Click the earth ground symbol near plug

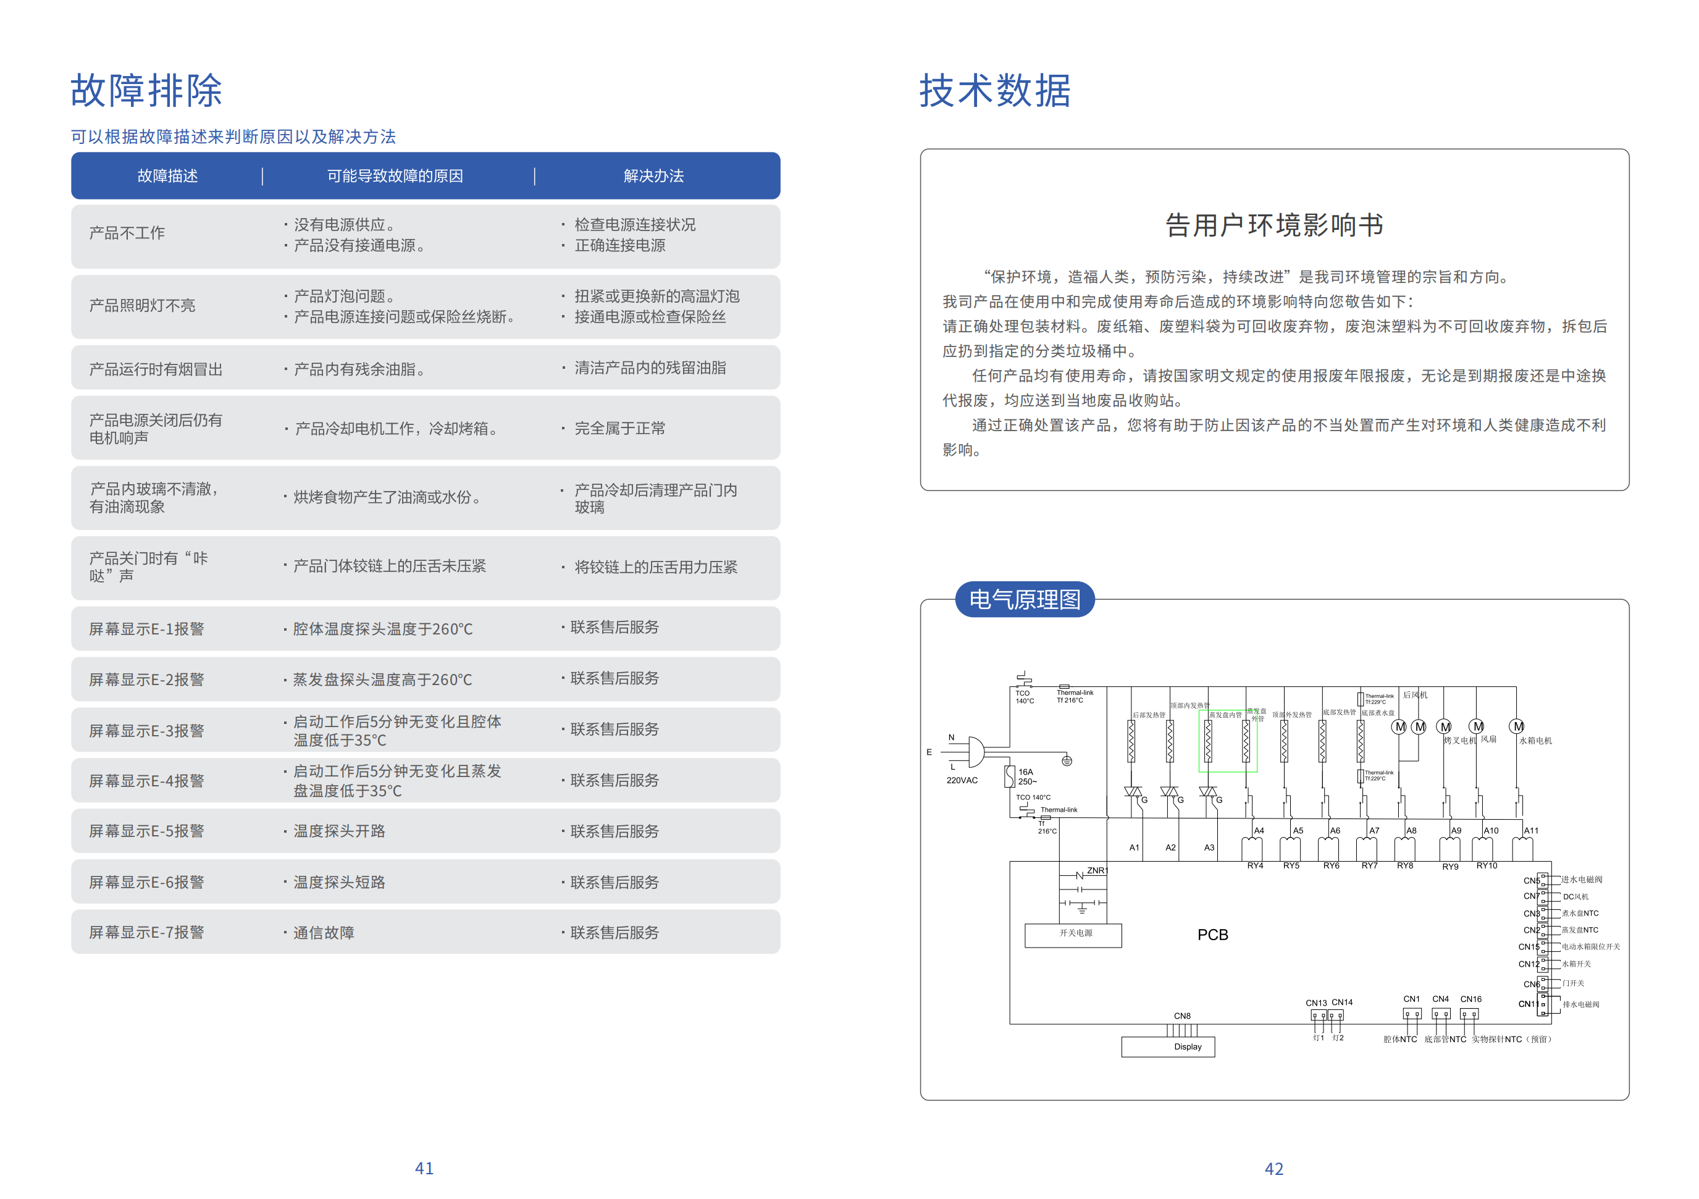[x=1067, y=761]
